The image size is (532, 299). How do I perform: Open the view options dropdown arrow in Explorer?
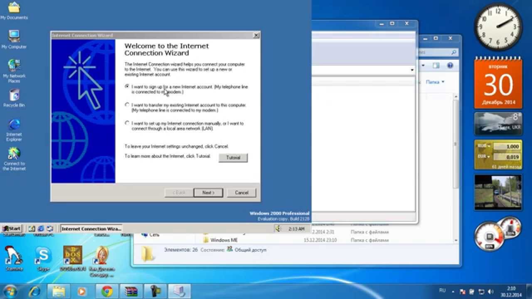click(x=423, y=66)
